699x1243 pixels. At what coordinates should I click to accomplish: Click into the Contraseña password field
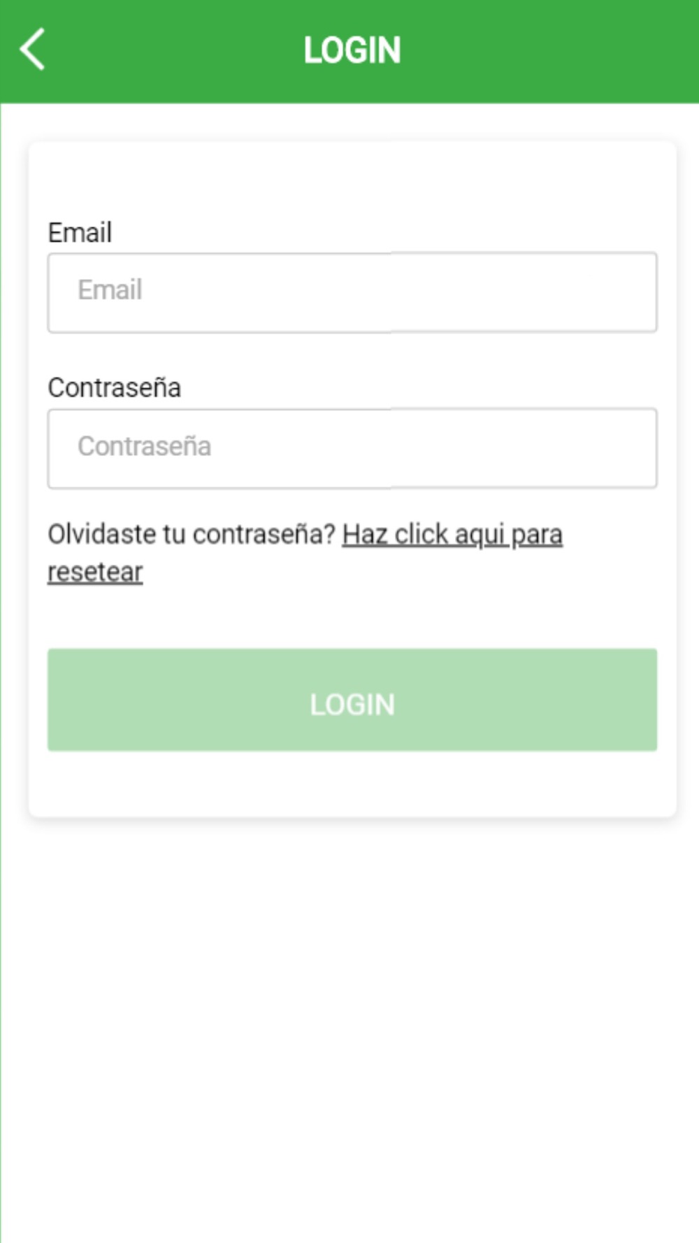tap(352, 448)
